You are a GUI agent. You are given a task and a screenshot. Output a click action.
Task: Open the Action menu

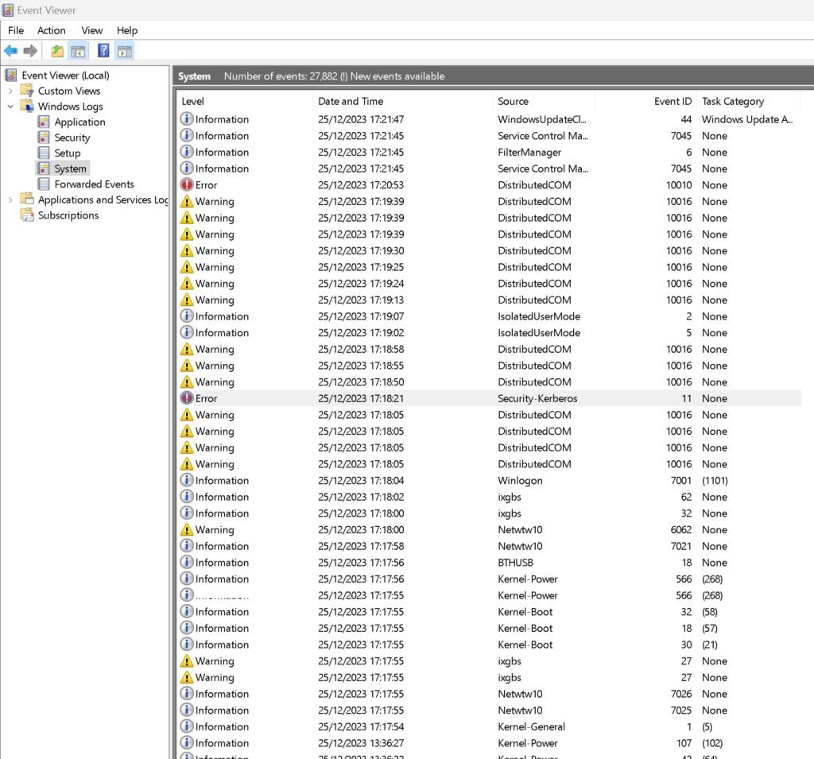point(52,31)
